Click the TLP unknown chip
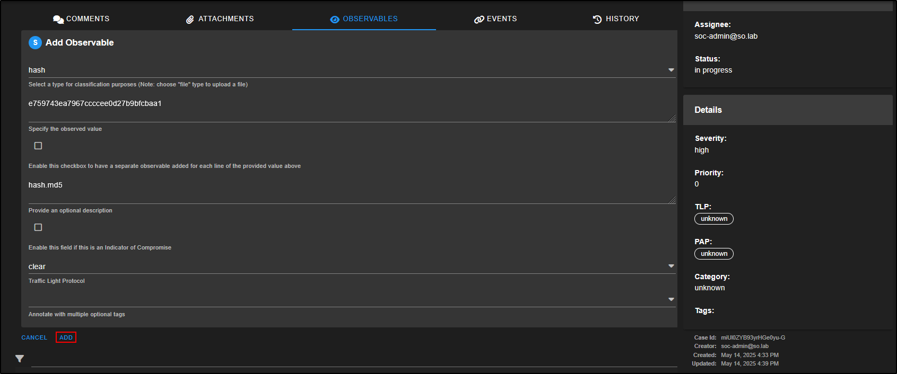897x374 pixels. pos(713,219)
